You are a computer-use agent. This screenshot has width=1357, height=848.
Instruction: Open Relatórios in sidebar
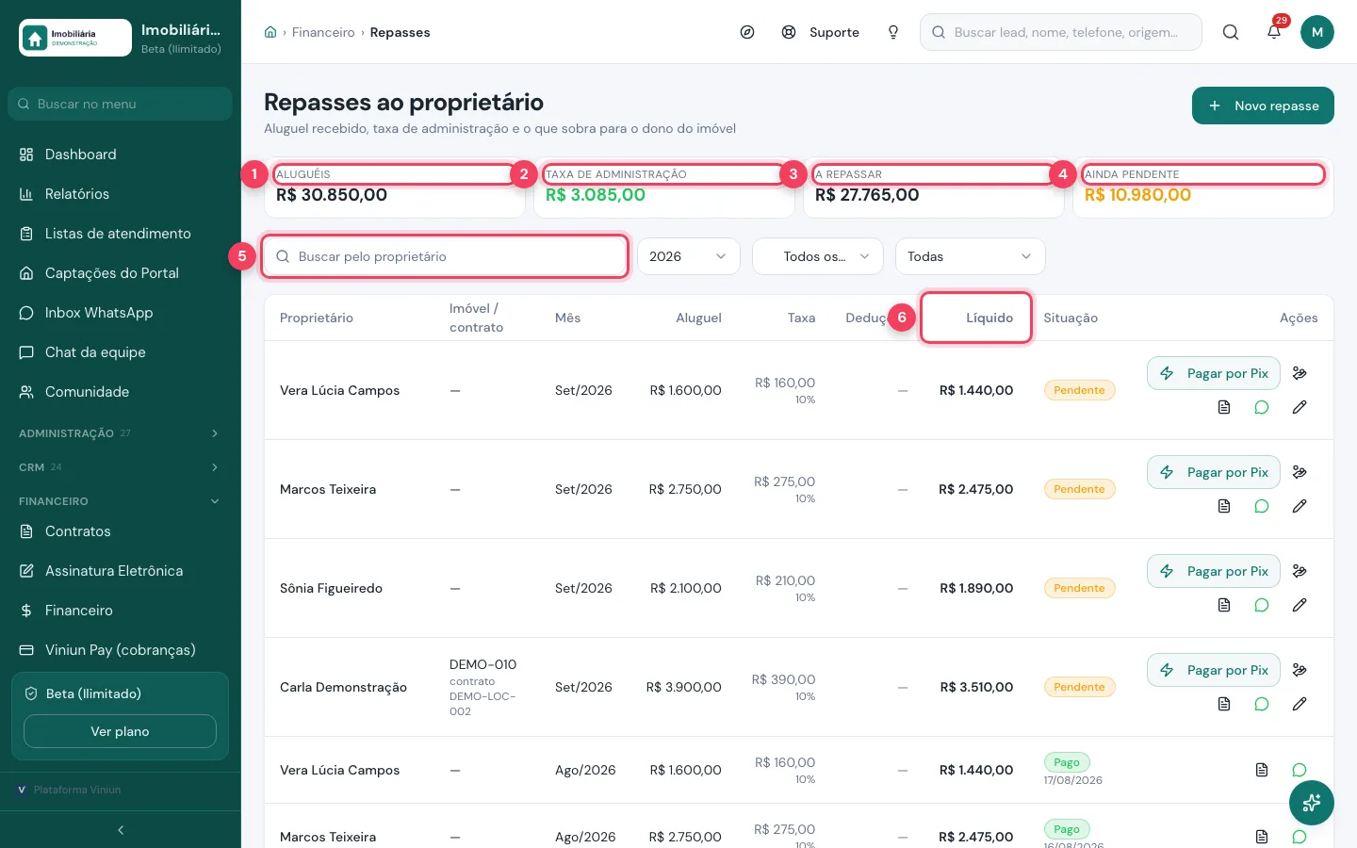click(x=121, y=194)
